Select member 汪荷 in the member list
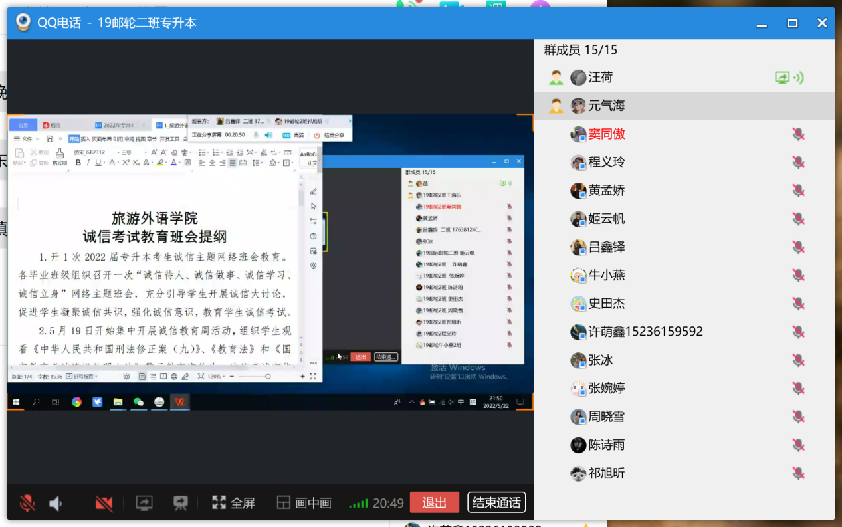The height and width of the screenshot is (527, 842). 601,78
